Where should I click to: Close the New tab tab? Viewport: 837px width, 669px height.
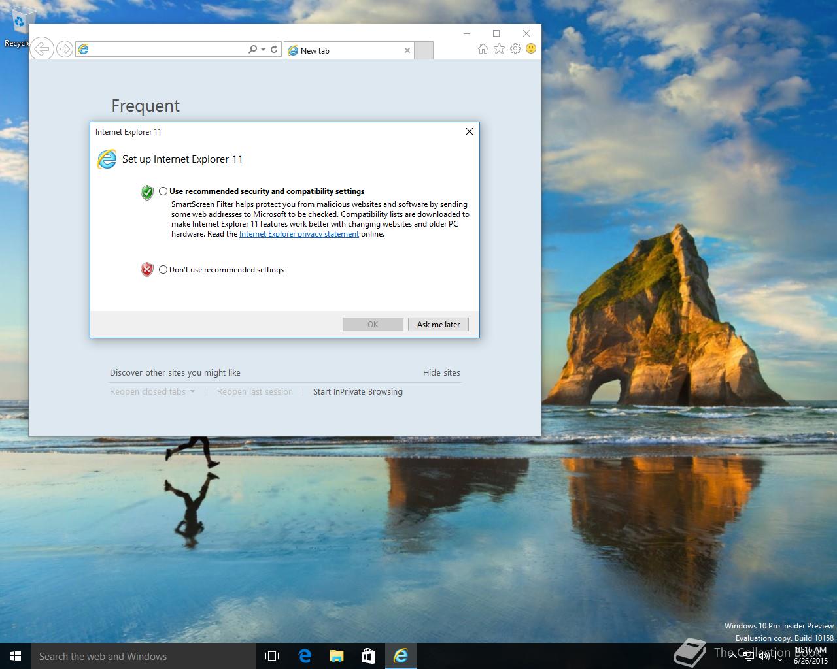coord(407,50)
